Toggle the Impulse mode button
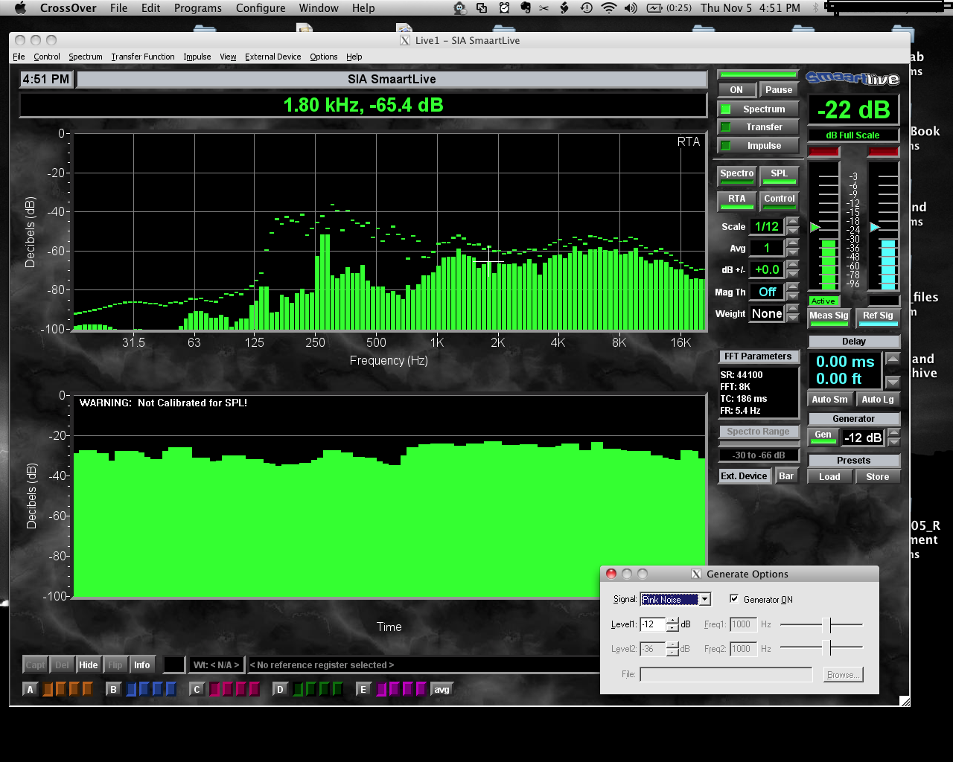 pos(758,146)
